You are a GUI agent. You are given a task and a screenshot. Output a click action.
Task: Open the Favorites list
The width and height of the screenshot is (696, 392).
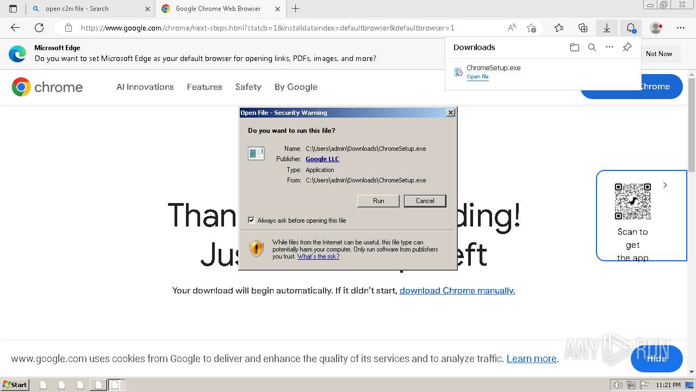click(x=559, y=28)
